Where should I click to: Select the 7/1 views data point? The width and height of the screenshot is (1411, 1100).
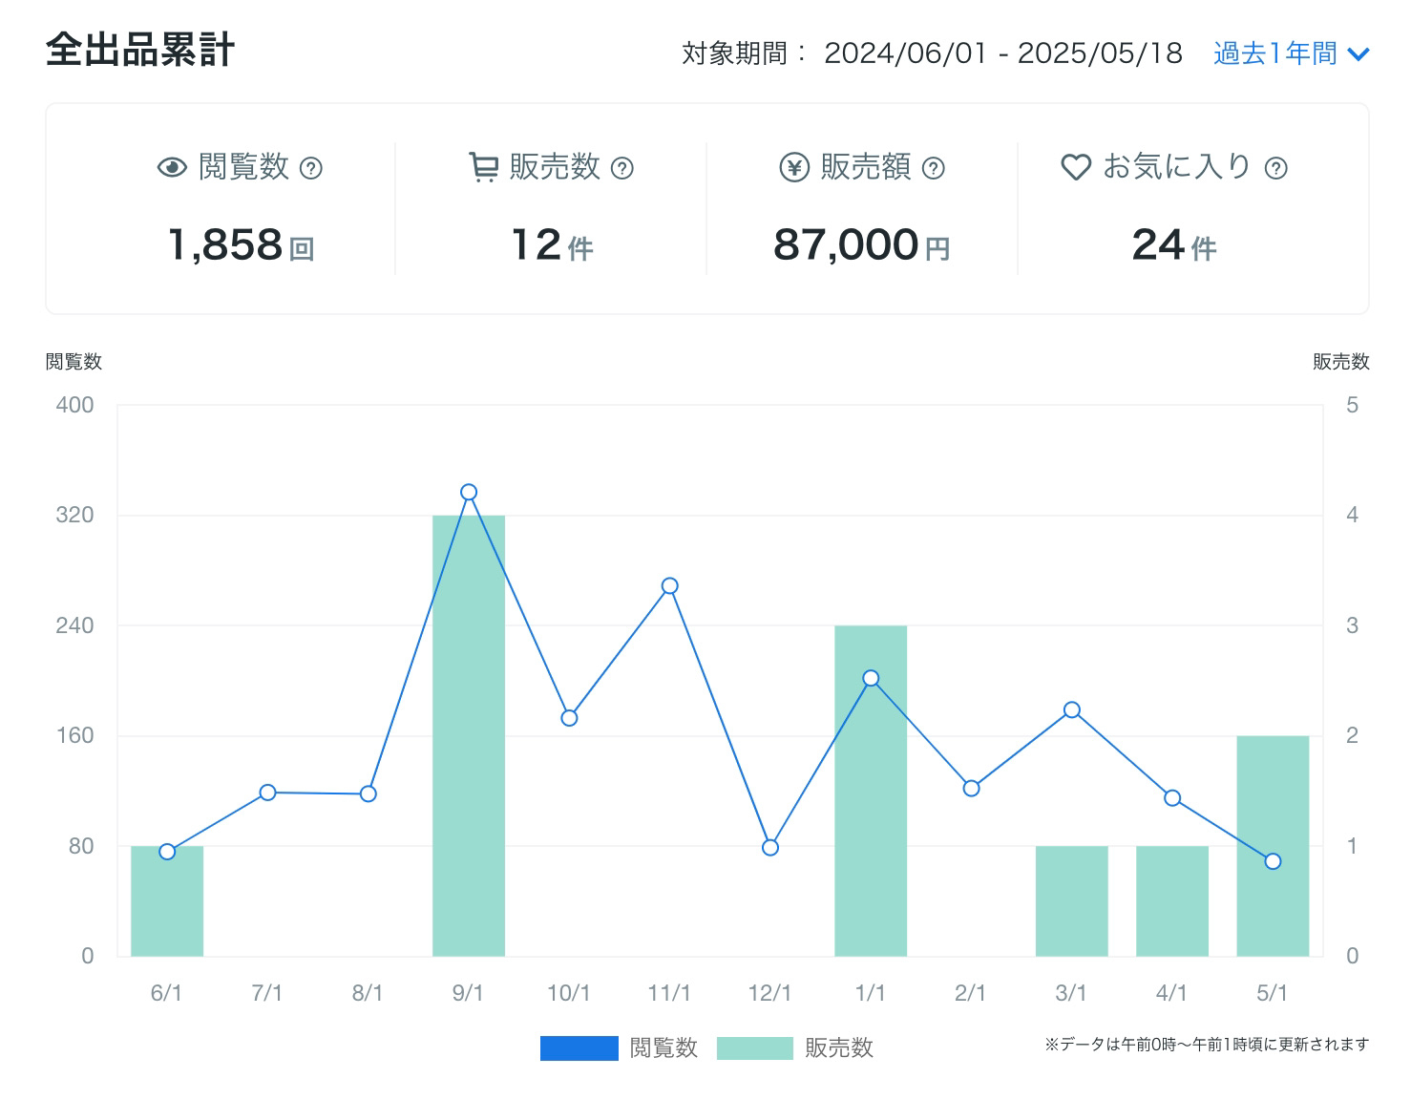pyautogui.click(x=267, y=793)
